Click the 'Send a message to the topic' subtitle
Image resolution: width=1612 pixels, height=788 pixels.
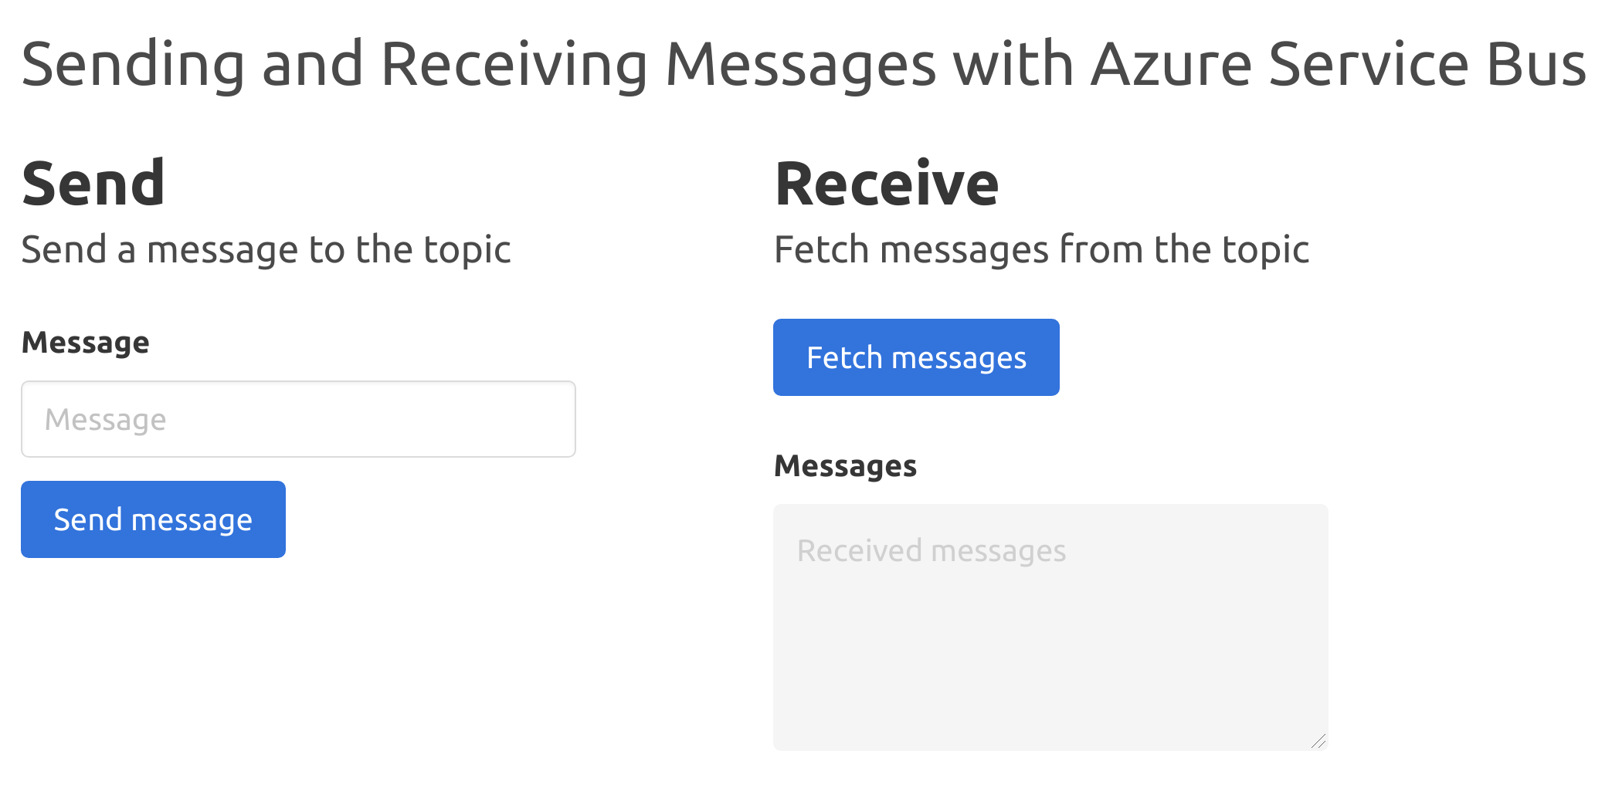pos(266,250)
